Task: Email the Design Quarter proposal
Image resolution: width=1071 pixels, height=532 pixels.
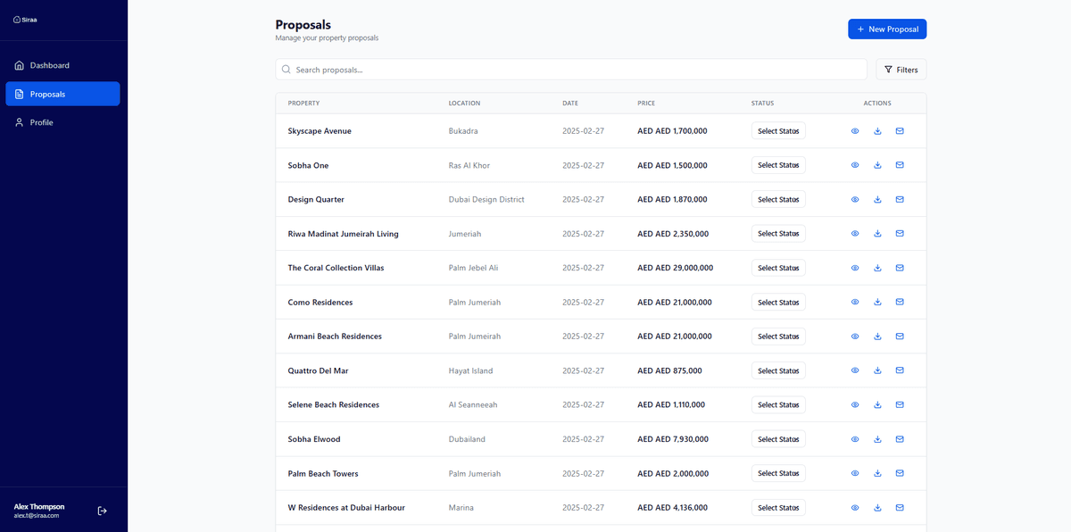Action: click(x=899, y=199)
